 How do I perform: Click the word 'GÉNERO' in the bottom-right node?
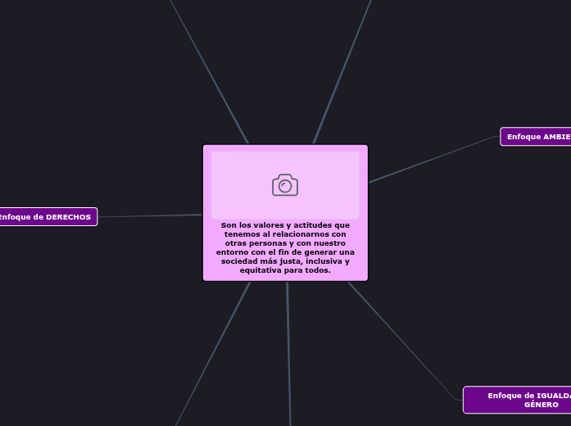(x=541, y=405)
